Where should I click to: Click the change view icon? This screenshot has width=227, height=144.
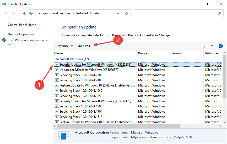tap(206, 46)
